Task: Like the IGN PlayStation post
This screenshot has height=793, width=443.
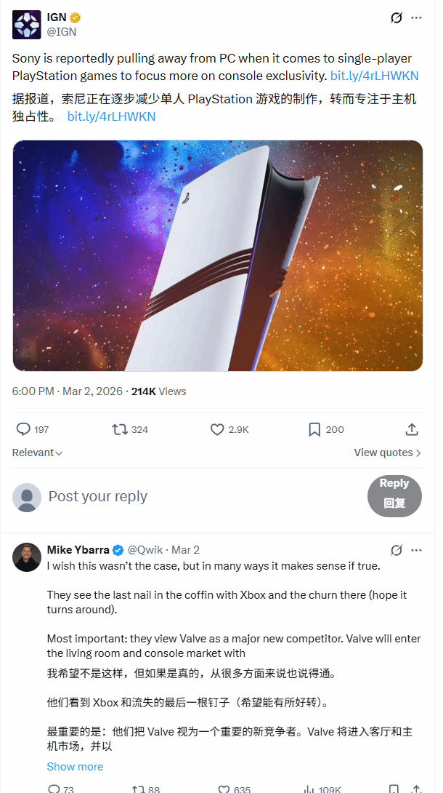Action: 217,430
